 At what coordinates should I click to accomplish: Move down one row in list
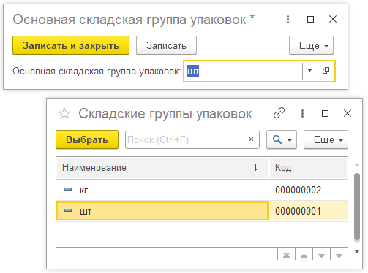click(x=321, y=255)
